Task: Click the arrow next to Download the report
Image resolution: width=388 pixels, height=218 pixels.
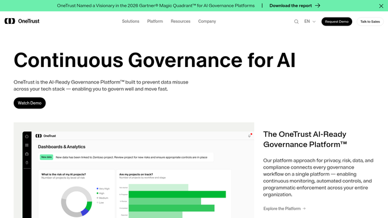Action: coord(318,6)
